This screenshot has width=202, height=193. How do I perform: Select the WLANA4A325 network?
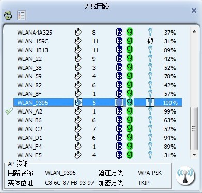35,33
